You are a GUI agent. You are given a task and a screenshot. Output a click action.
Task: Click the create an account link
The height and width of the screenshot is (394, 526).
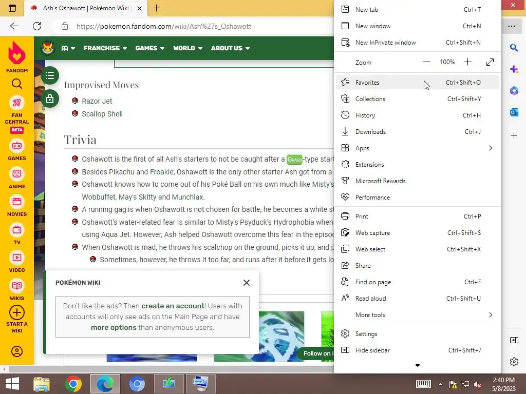coord(173,306)
